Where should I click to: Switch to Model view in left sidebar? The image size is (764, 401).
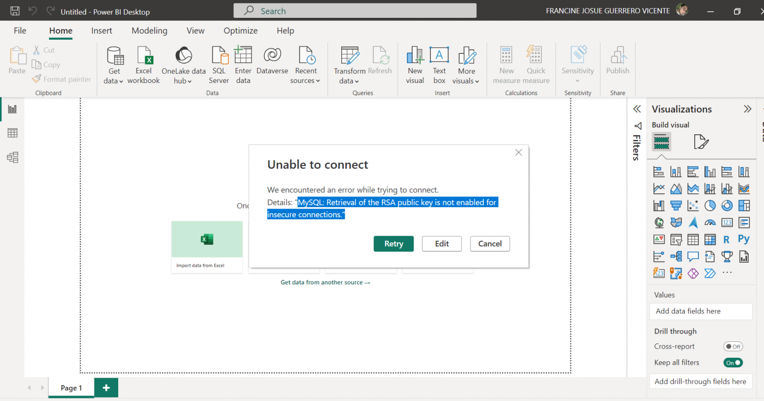pyautogui.click(x=12, y=158)
